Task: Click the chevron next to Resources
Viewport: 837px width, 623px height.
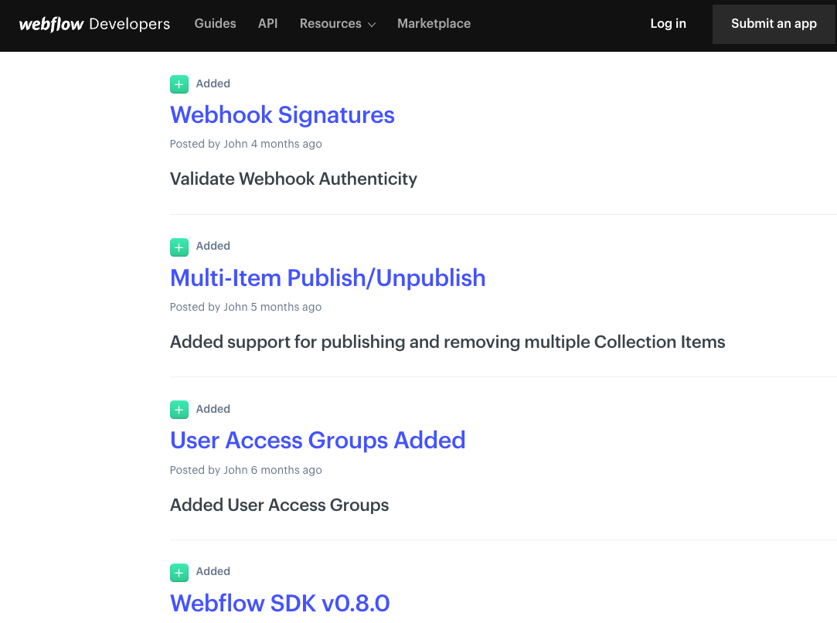Action: (373, 24)
